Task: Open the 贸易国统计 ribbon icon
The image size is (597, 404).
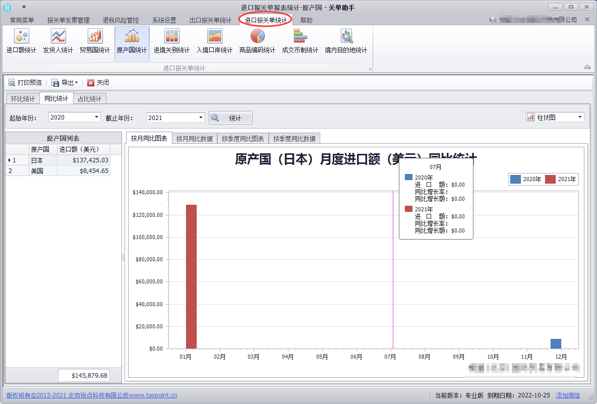Action: click(95, 42)
